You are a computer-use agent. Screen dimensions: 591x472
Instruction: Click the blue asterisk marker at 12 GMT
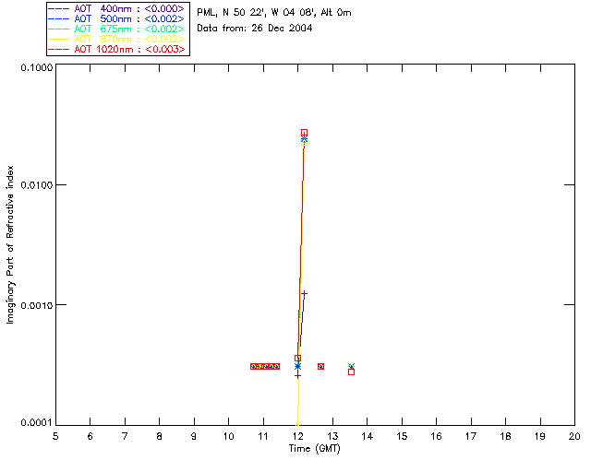[297, 366]
